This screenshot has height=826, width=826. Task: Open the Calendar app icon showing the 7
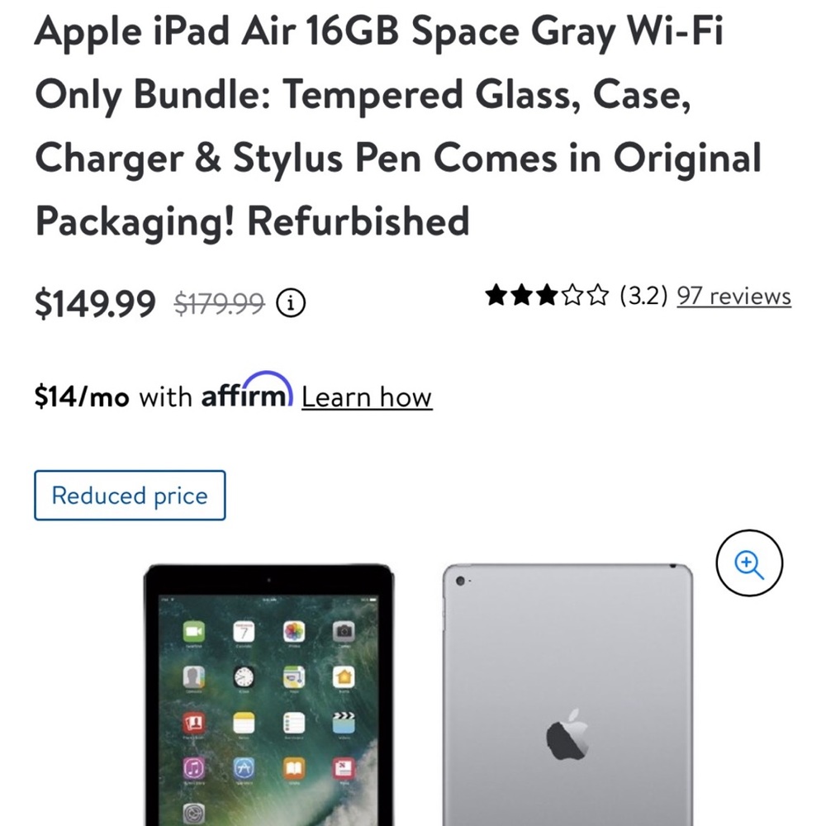point(244,633)
